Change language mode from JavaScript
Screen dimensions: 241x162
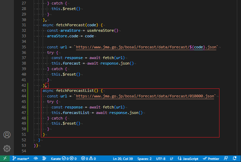tap(188, 159)
